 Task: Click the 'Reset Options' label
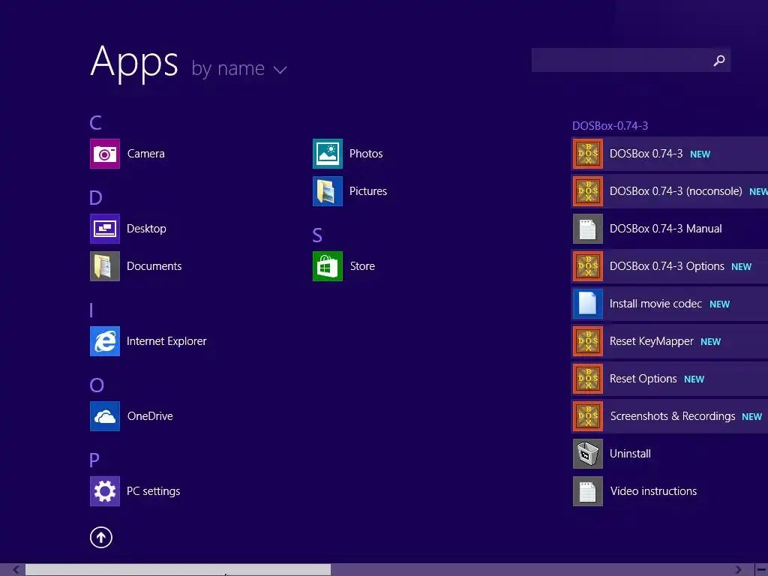[x=643, y=379]
